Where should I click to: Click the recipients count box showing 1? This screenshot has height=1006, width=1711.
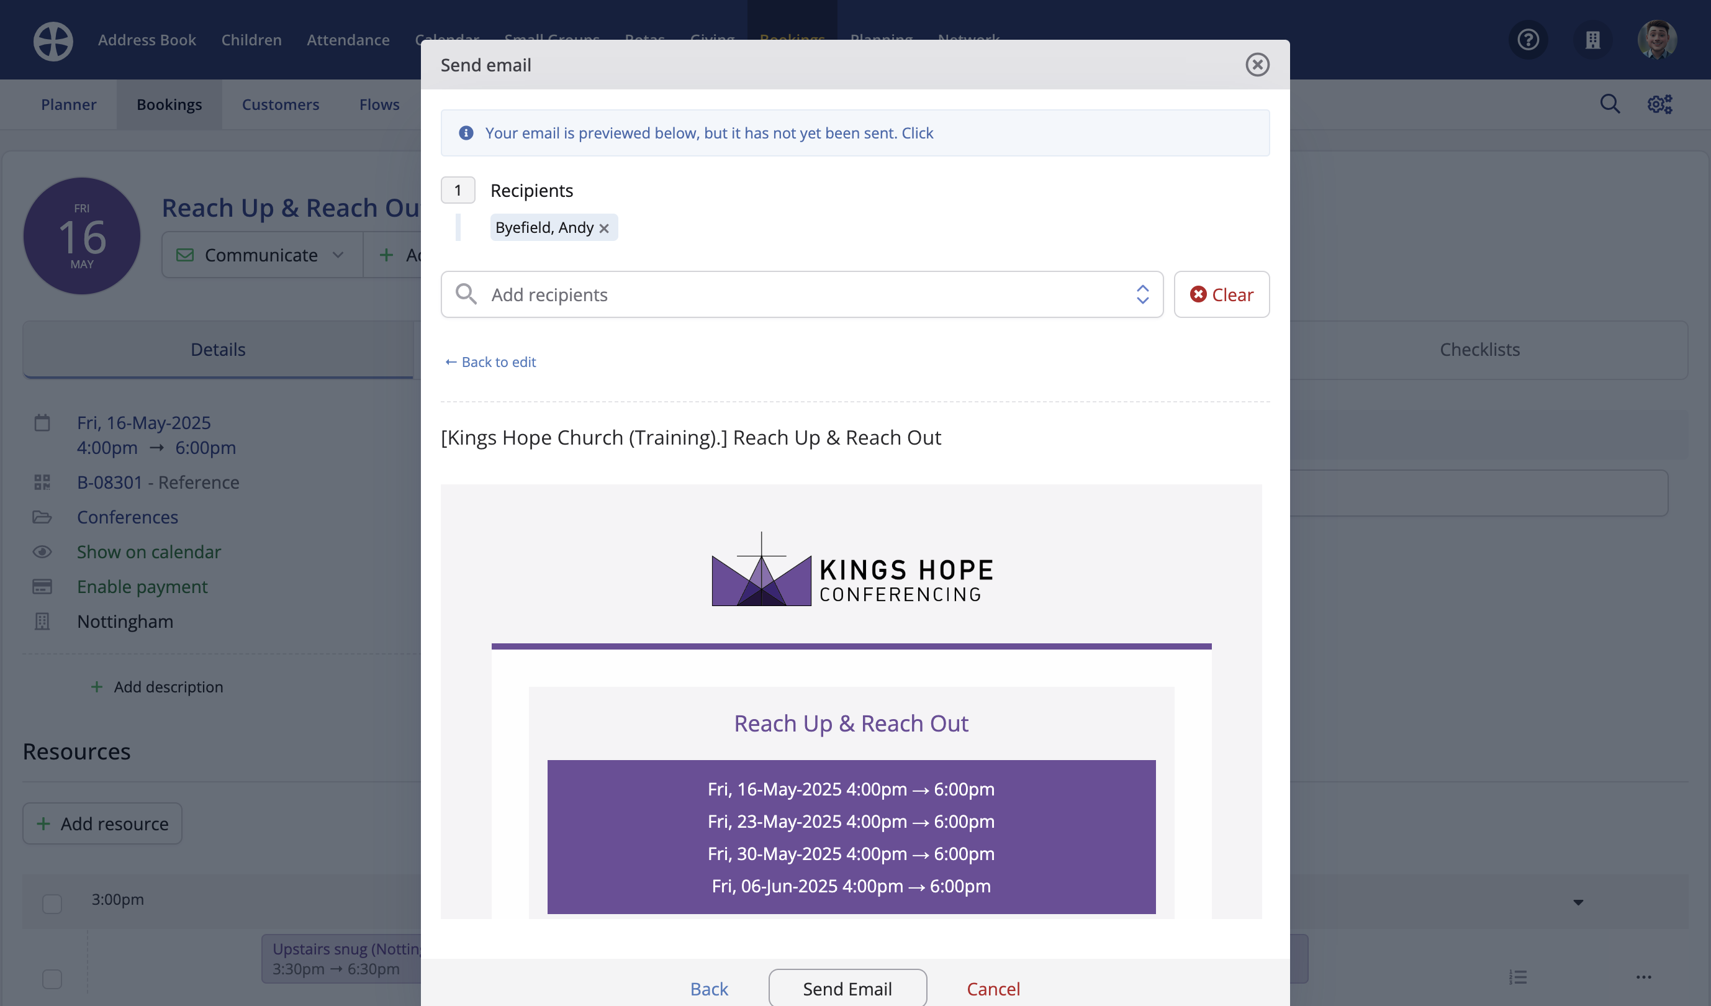(x=458, y=190)
